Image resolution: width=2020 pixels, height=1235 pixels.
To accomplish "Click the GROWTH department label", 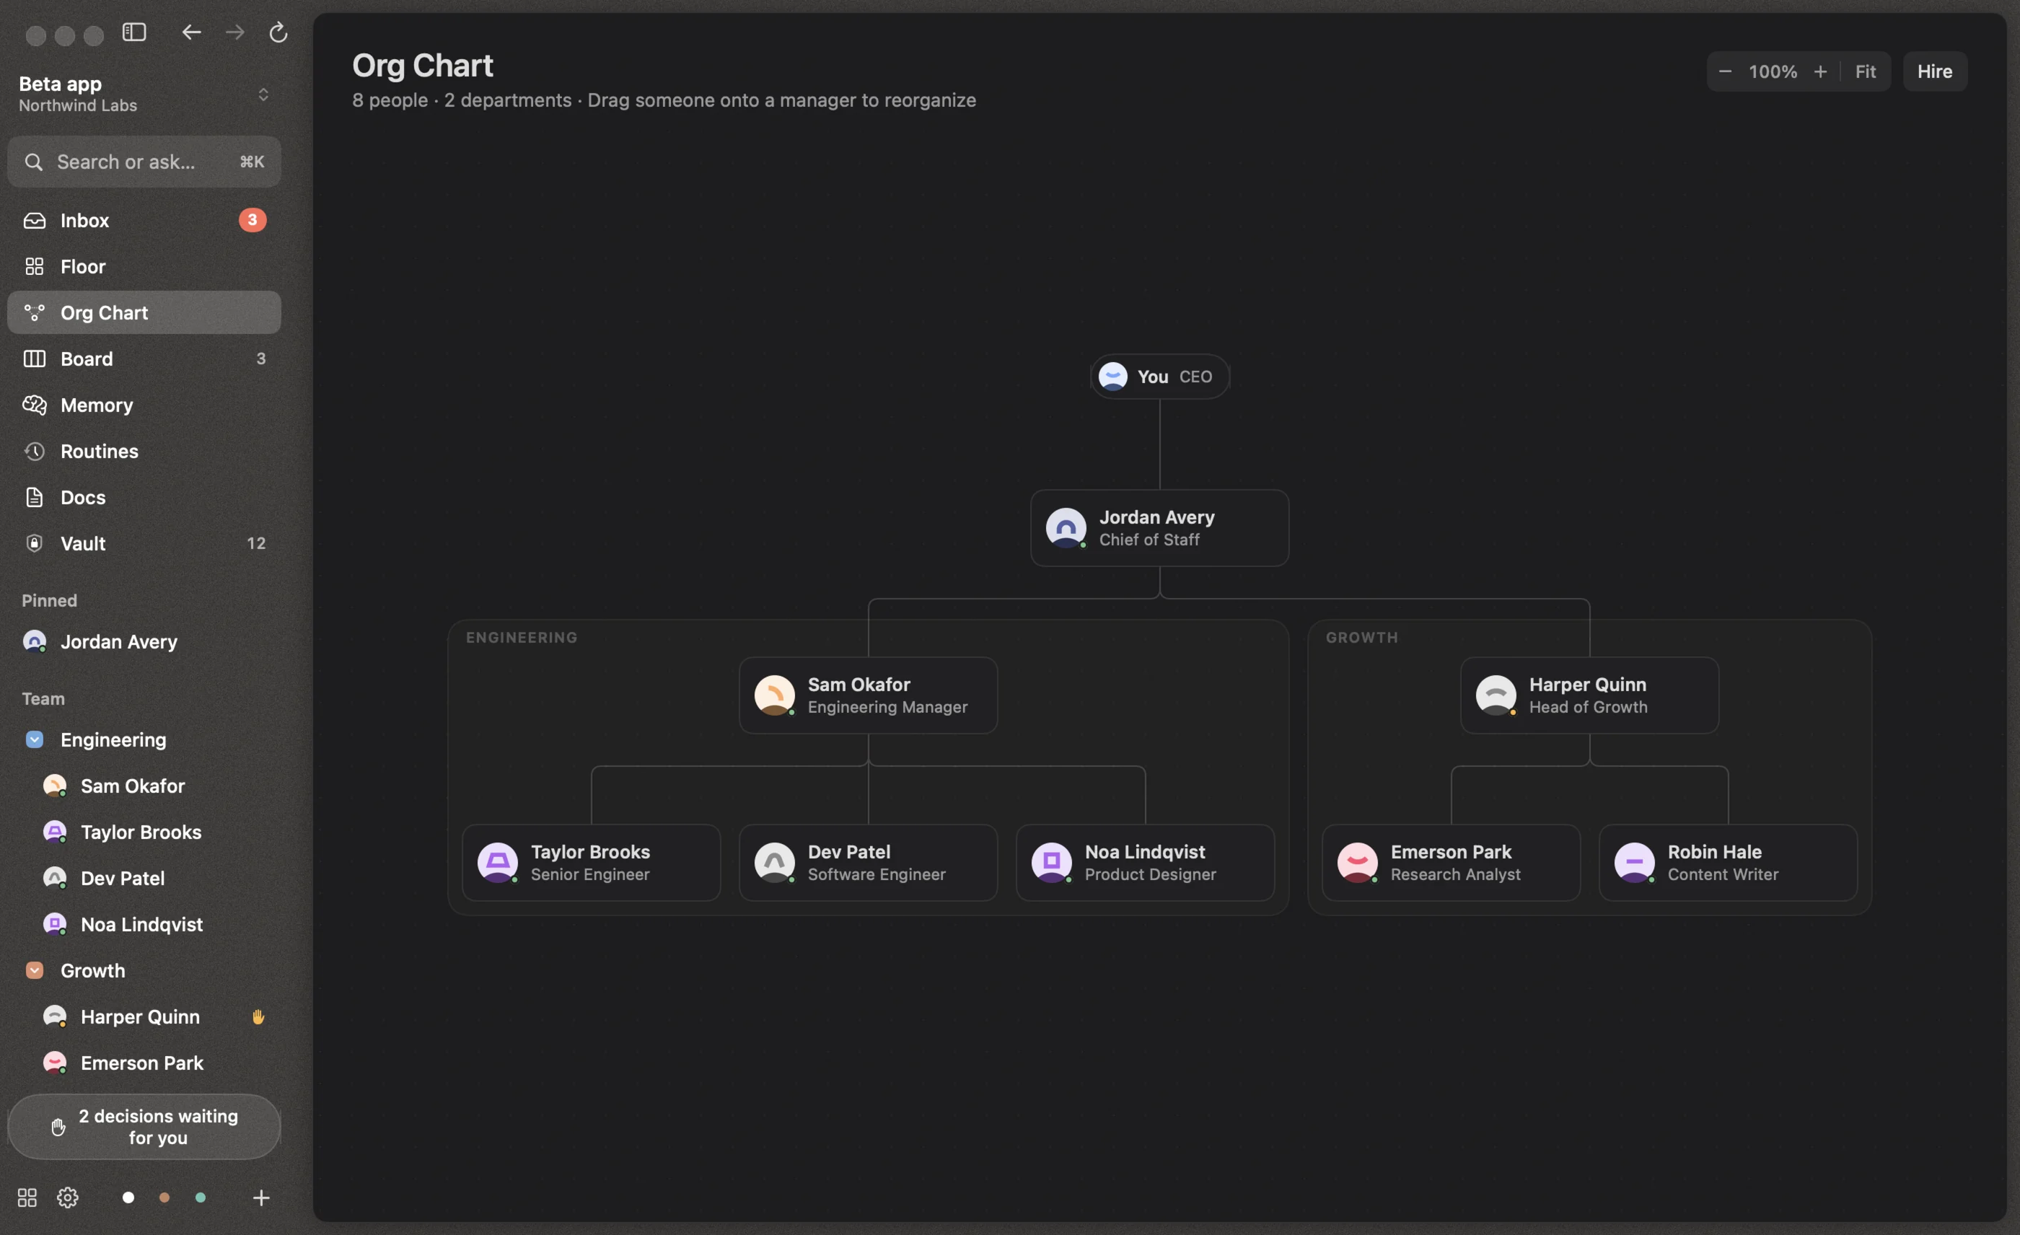I will coord(1362,638).
